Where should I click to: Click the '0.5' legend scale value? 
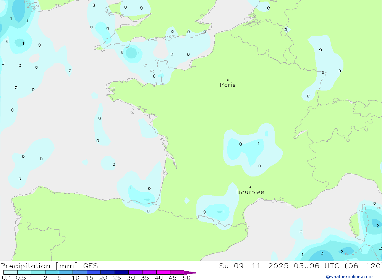(x=21, y=278)
